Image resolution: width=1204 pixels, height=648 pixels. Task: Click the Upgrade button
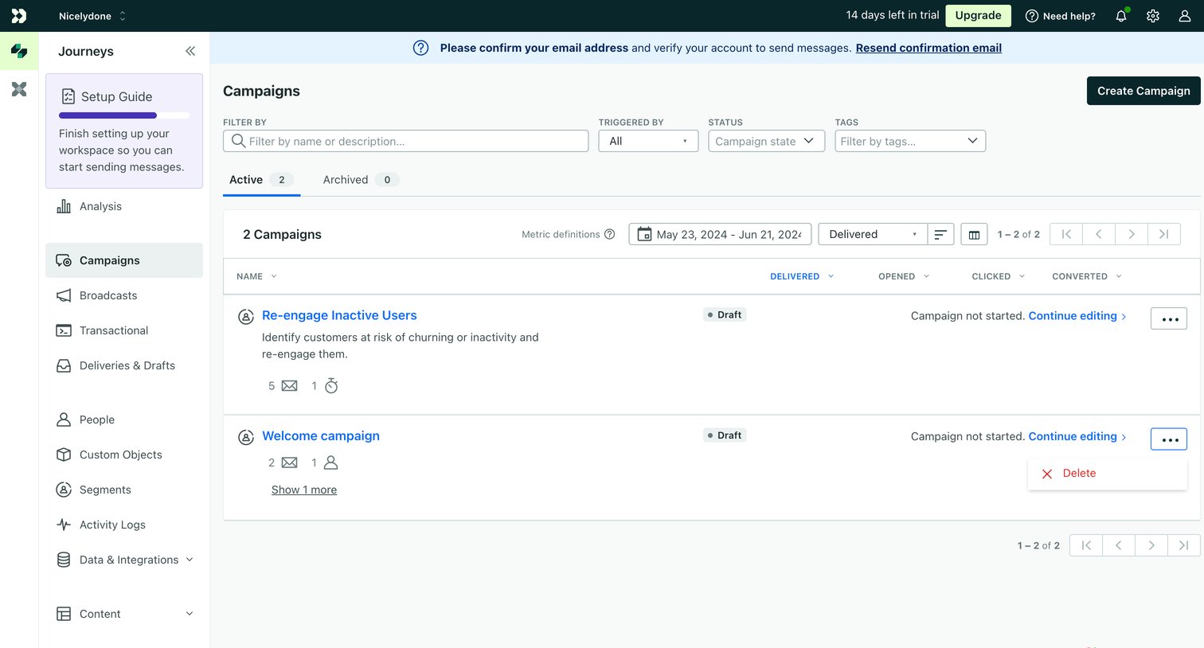tap(978, 16)
